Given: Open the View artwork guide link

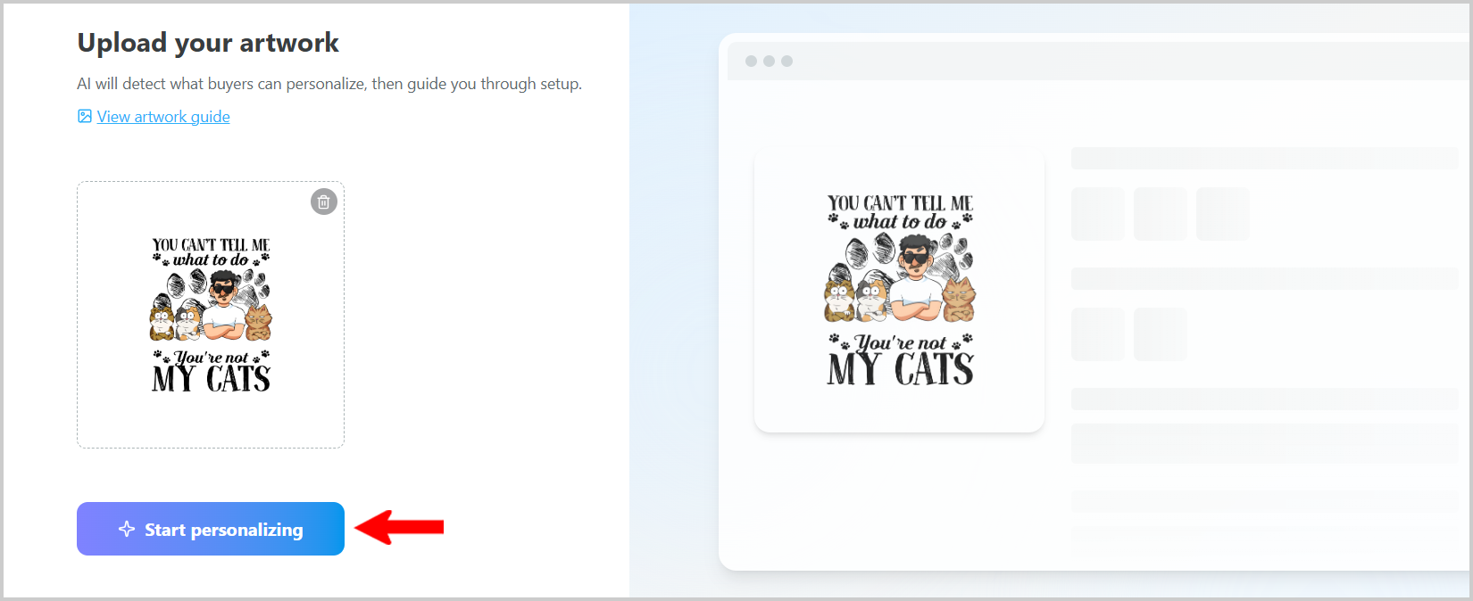Looking at the screenshot, I should [163, 117].
